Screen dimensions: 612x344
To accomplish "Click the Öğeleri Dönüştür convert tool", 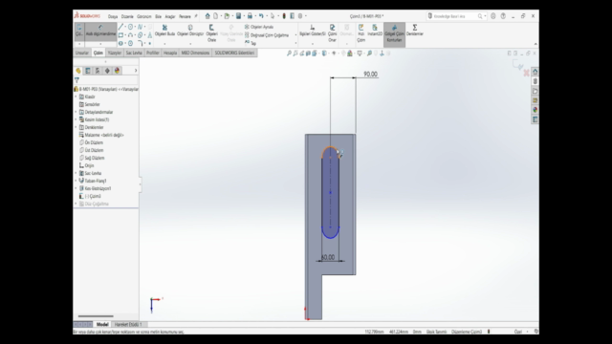I will [x=190, y=31].
